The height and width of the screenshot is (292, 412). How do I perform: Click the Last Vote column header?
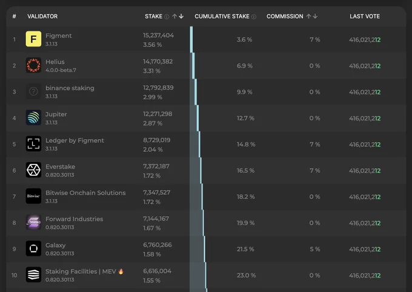coord(365,16)
